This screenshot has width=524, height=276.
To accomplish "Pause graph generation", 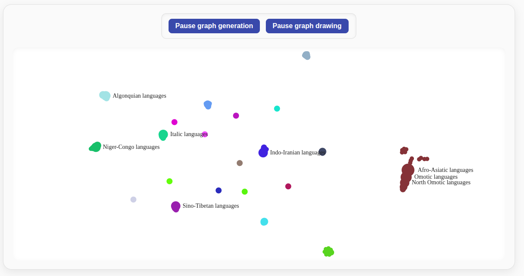I will 214,26.
